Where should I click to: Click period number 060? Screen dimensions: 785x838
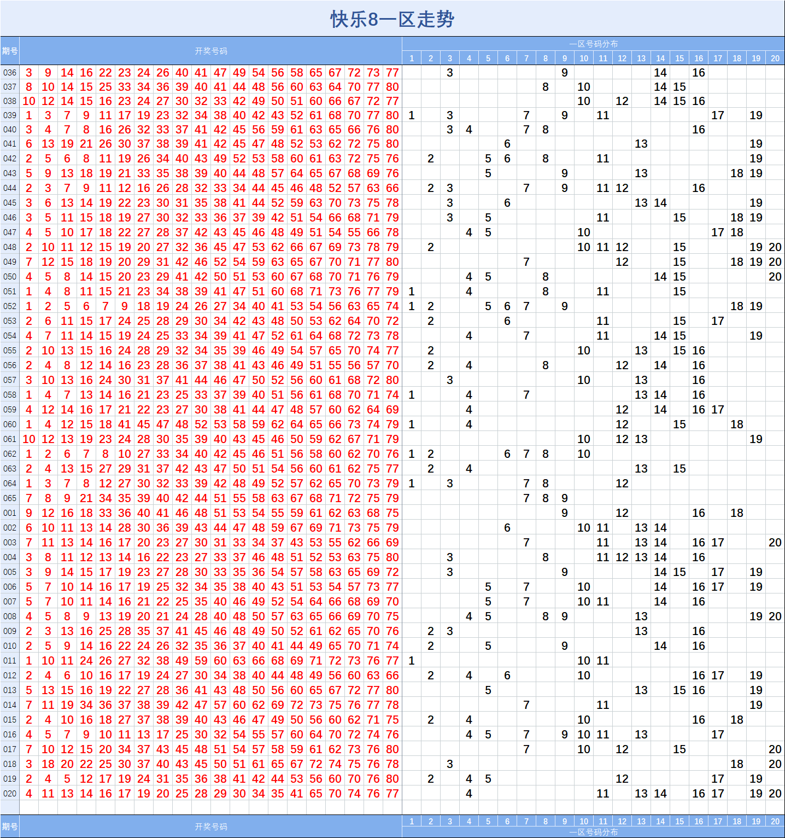click(x=10, y=424)
